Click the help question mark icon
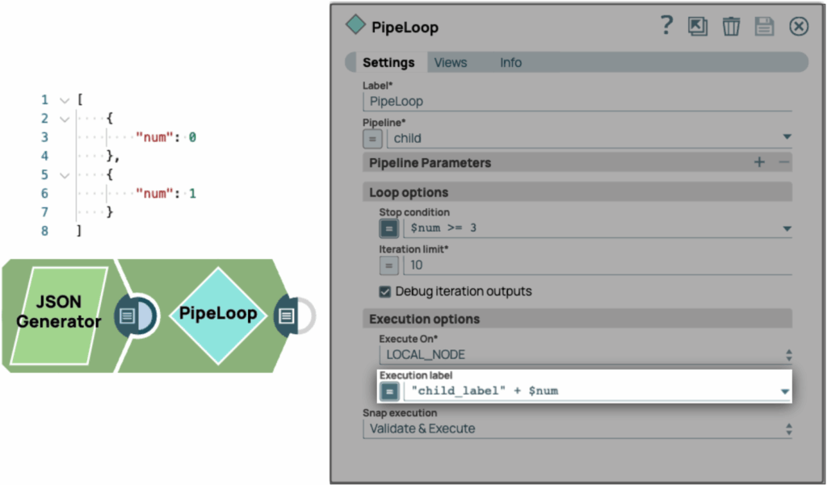827x485 pixels. pyautogui.click(x=666, y=26)
